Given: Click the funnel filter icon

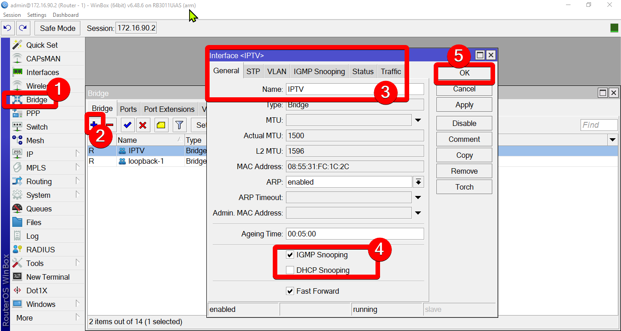Looking at the screenshot, I should 180,125.
